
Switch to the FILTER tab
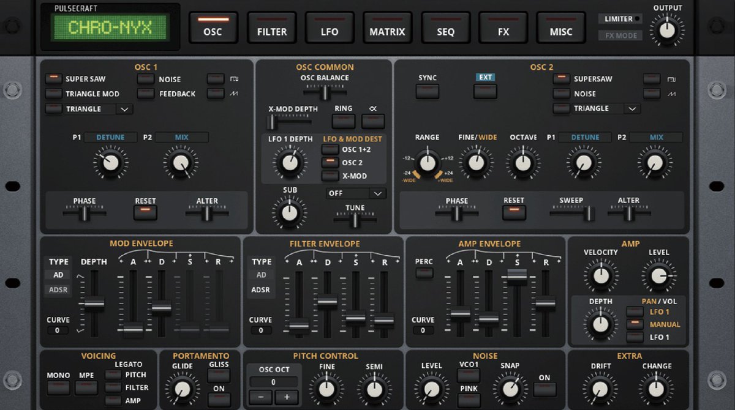(x=271, y=28)
